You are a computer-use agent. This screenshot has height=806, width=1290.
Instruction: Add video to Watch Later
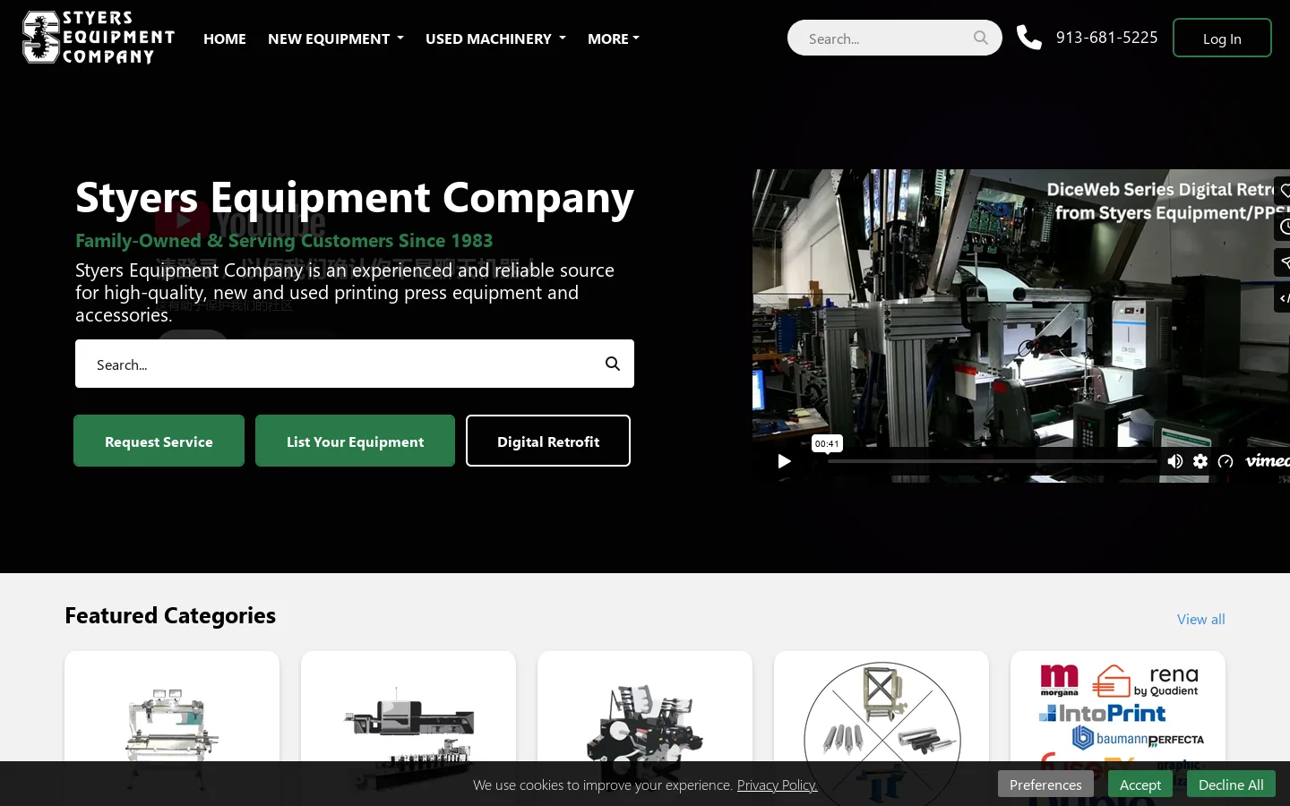coord(1283,227)
